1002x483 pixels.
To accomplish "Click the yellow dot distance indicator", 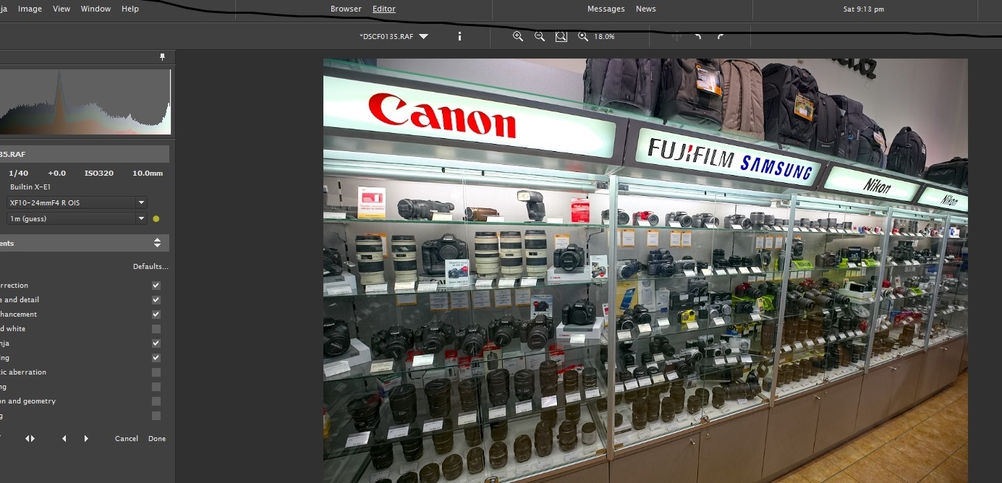I will coord(156,218).
